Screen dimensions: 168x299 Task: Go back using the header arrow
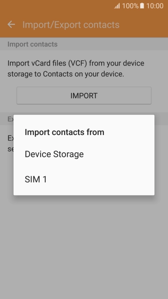click(11, 24)
